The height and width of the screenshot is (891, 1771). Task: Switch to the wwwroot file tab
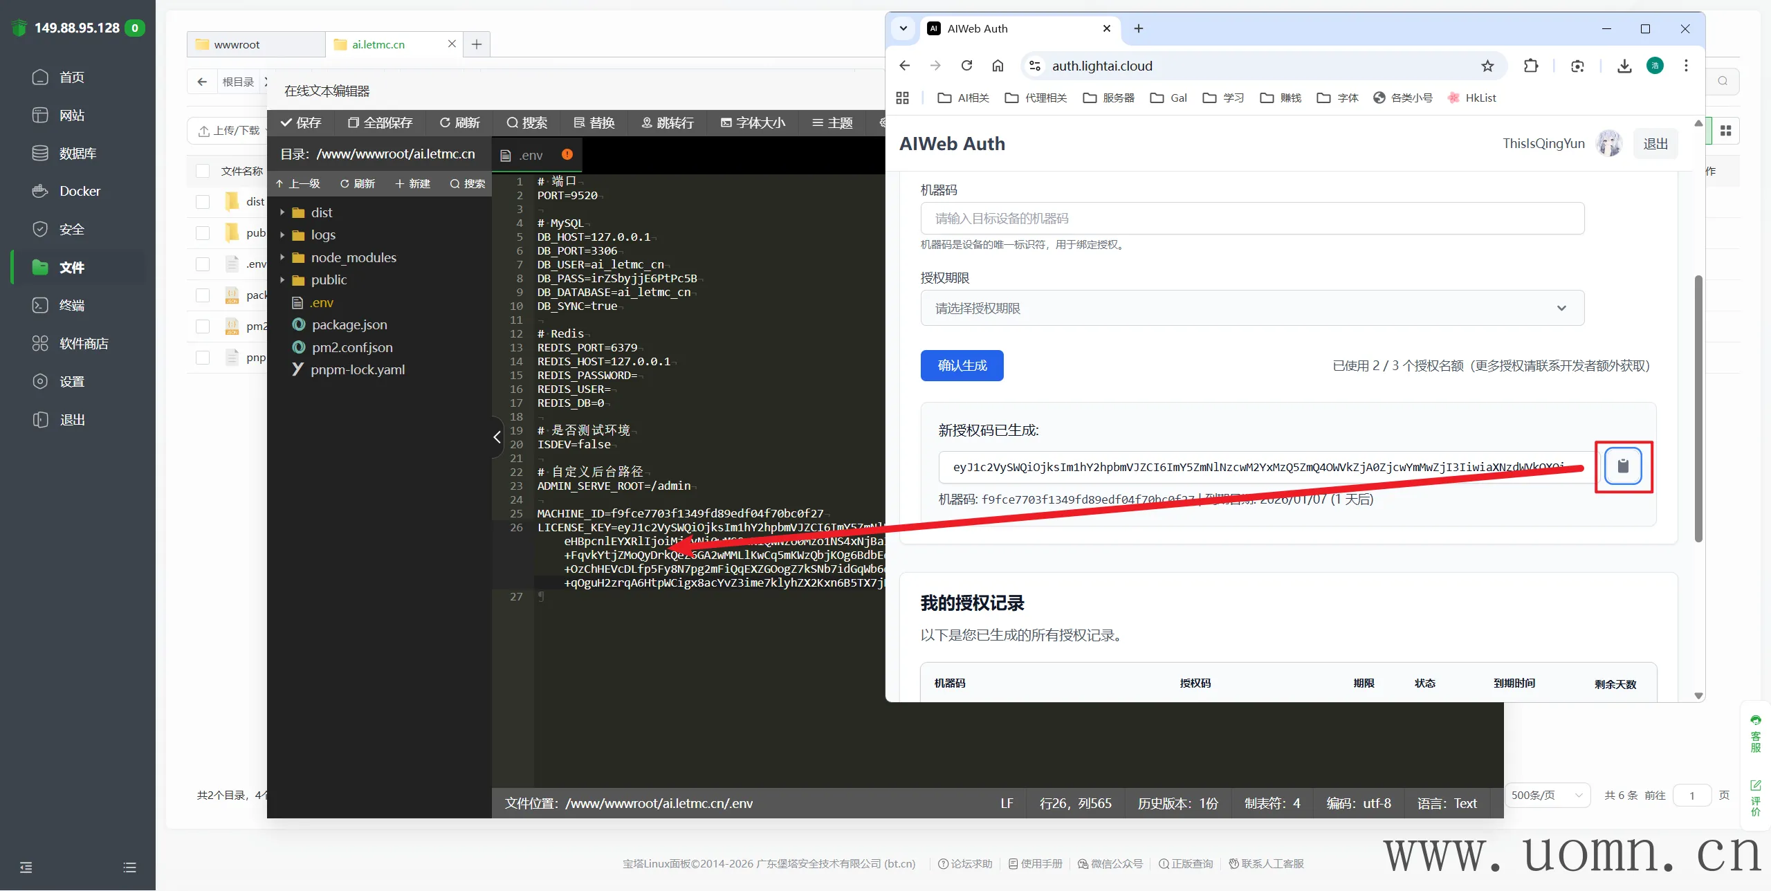pos(237,44)
